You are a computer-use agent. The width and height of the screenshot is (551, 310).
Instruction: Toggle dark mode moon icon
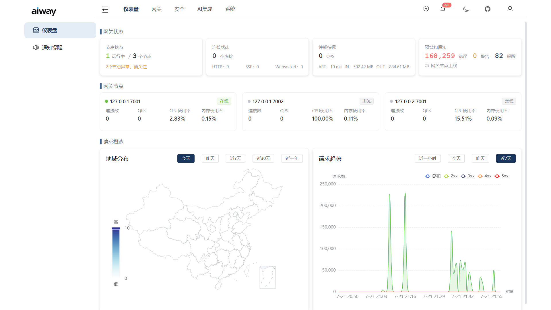click(466, 9)
